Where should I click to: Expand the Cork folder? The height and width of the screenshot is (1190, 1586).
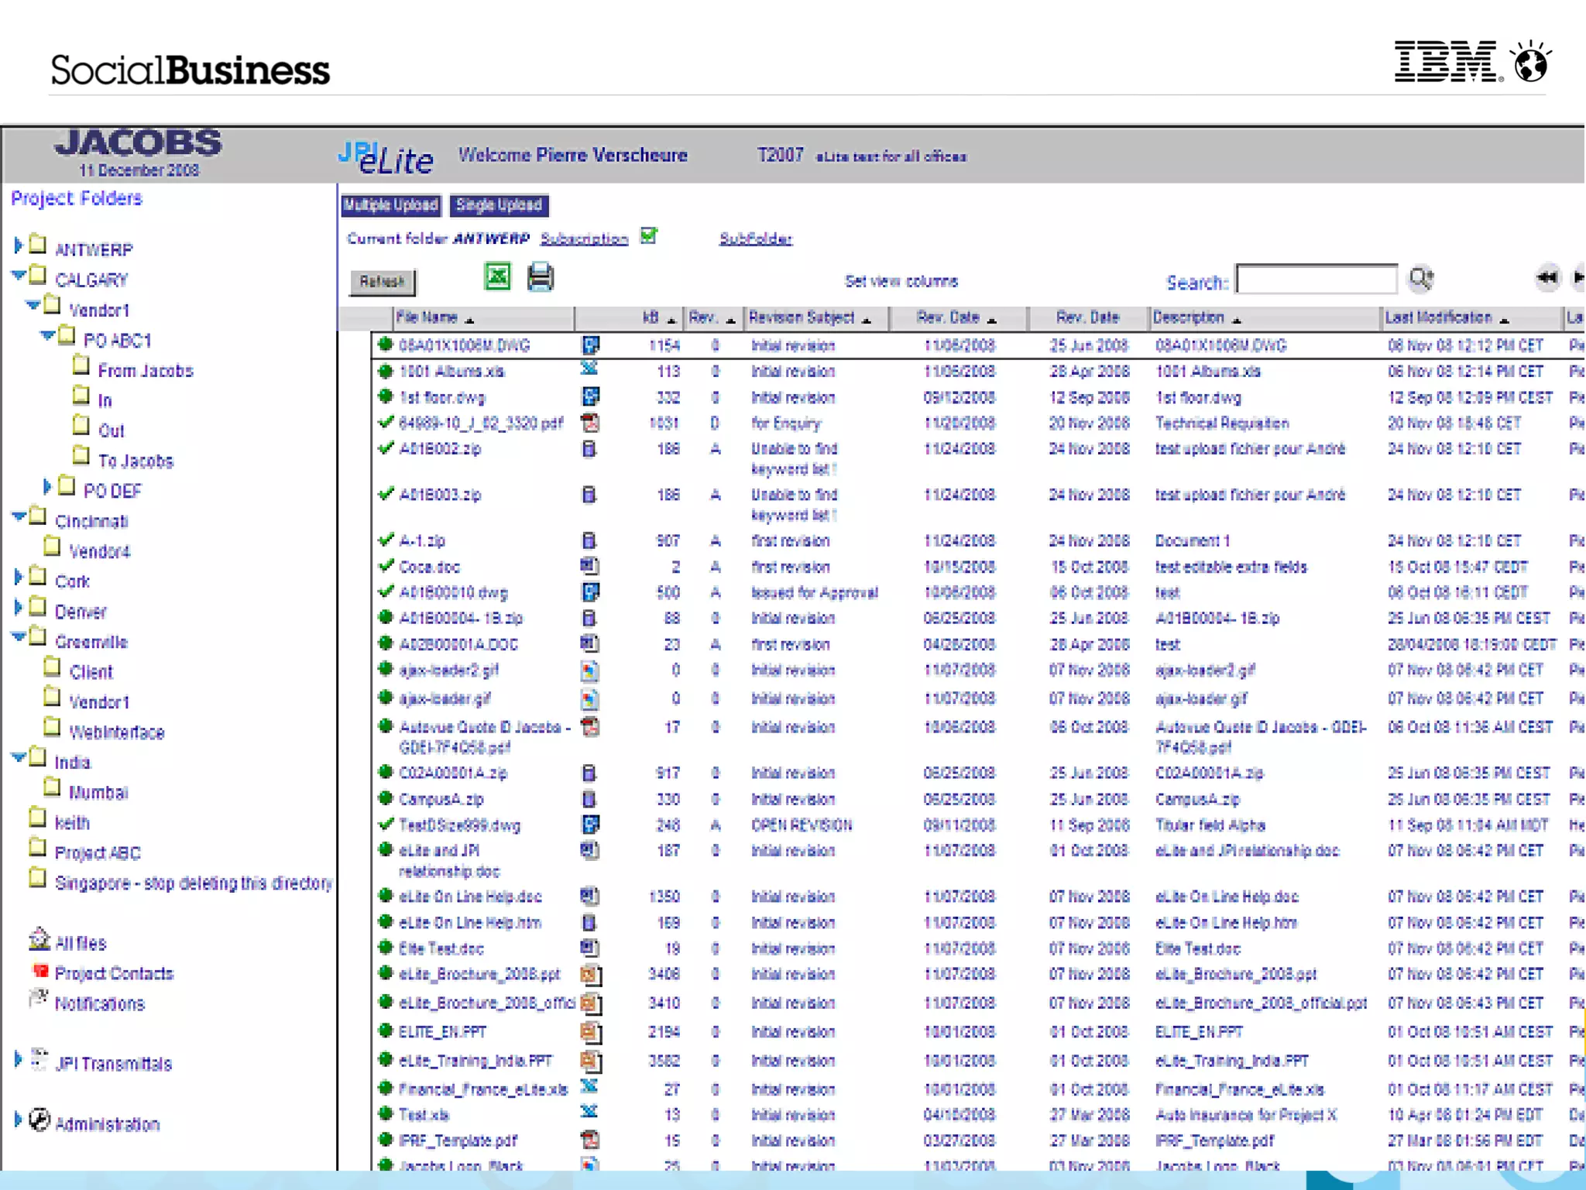(18, 577)
